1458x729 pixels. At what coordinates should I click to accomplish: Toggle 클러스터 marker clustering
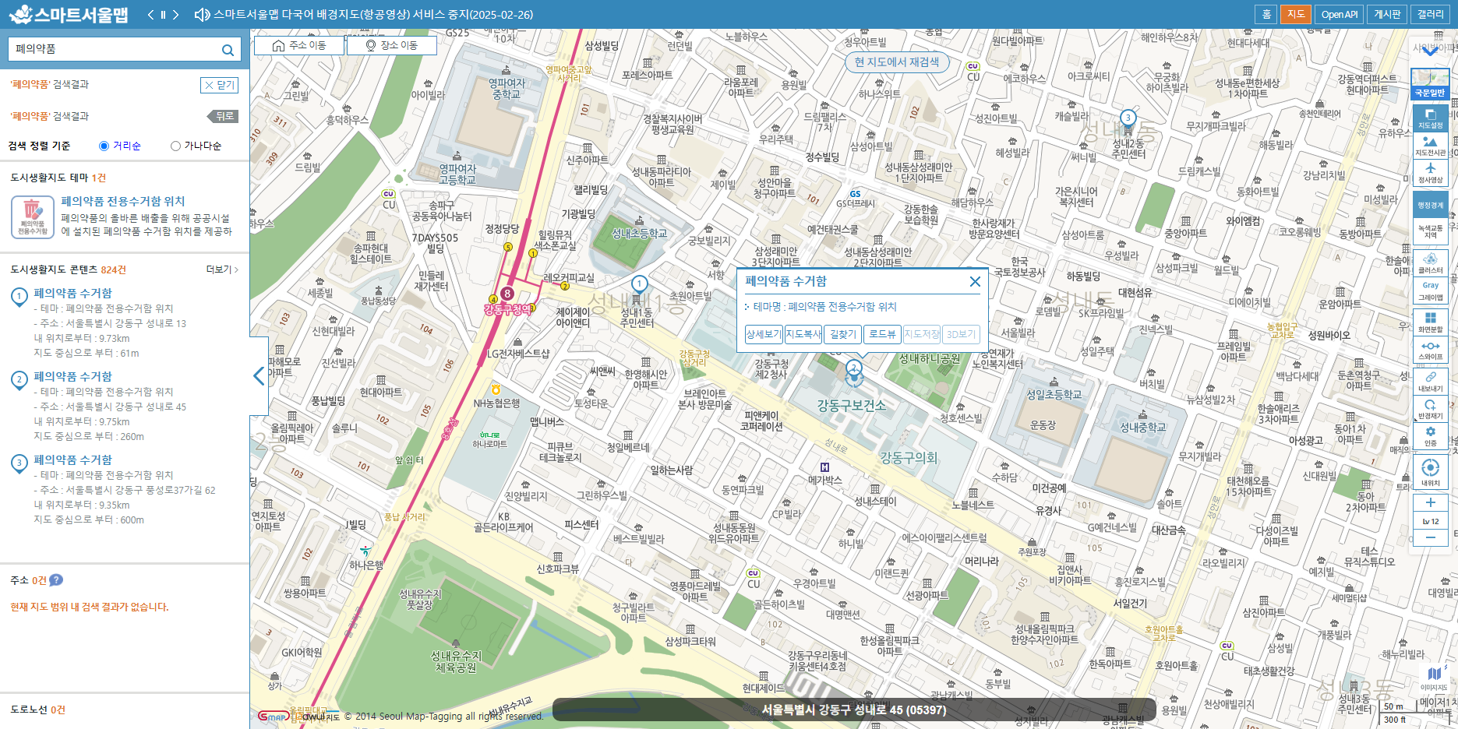coord(1430,262)
